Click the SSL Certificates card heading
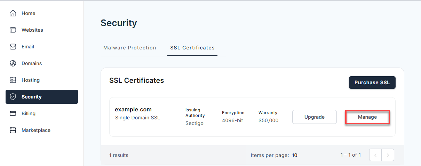This screenshot has height=166, width=421. click(136, 80)
